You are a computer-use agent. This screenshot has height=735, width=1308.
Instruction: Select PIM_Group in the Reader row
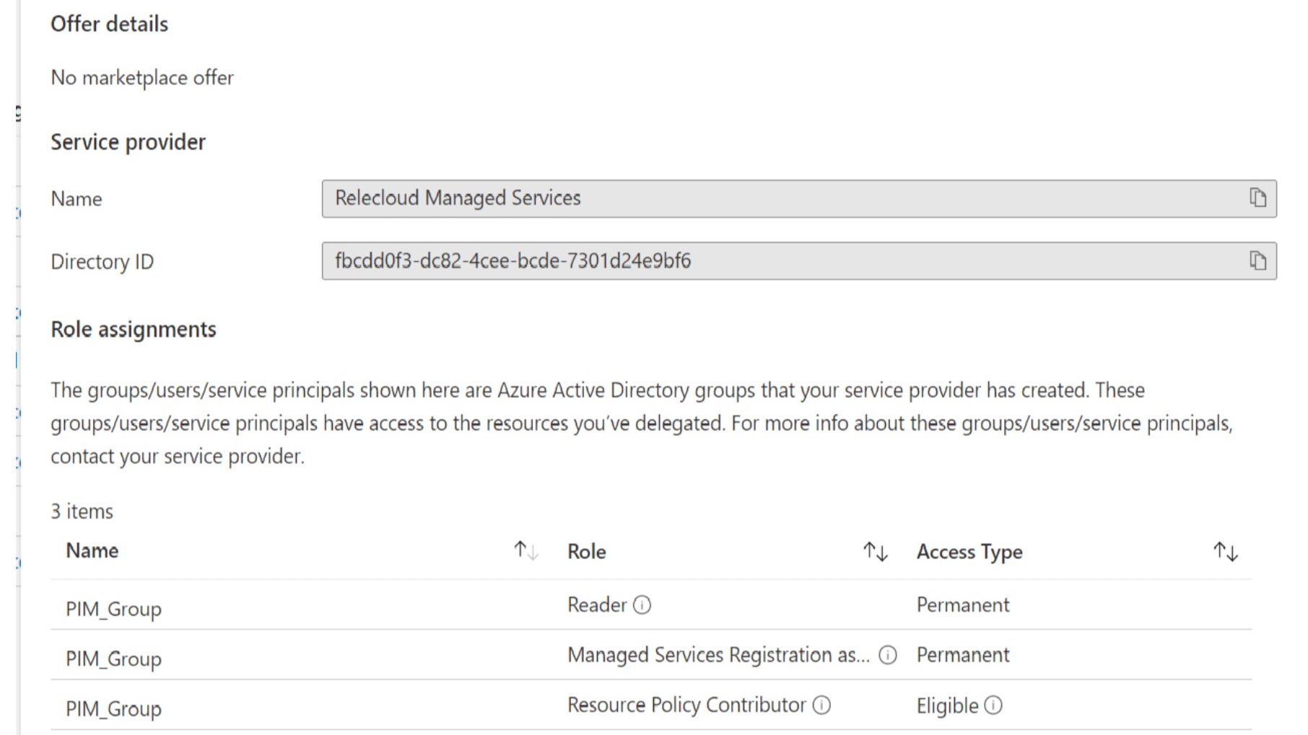coord(113,609)
